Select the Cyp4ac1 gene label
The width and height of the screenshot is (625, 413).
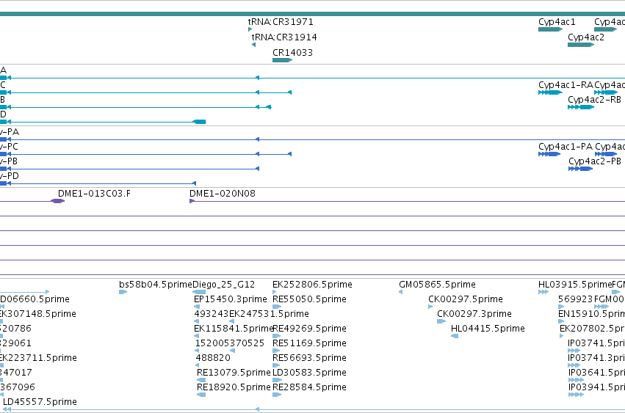(x=557, y=22)
